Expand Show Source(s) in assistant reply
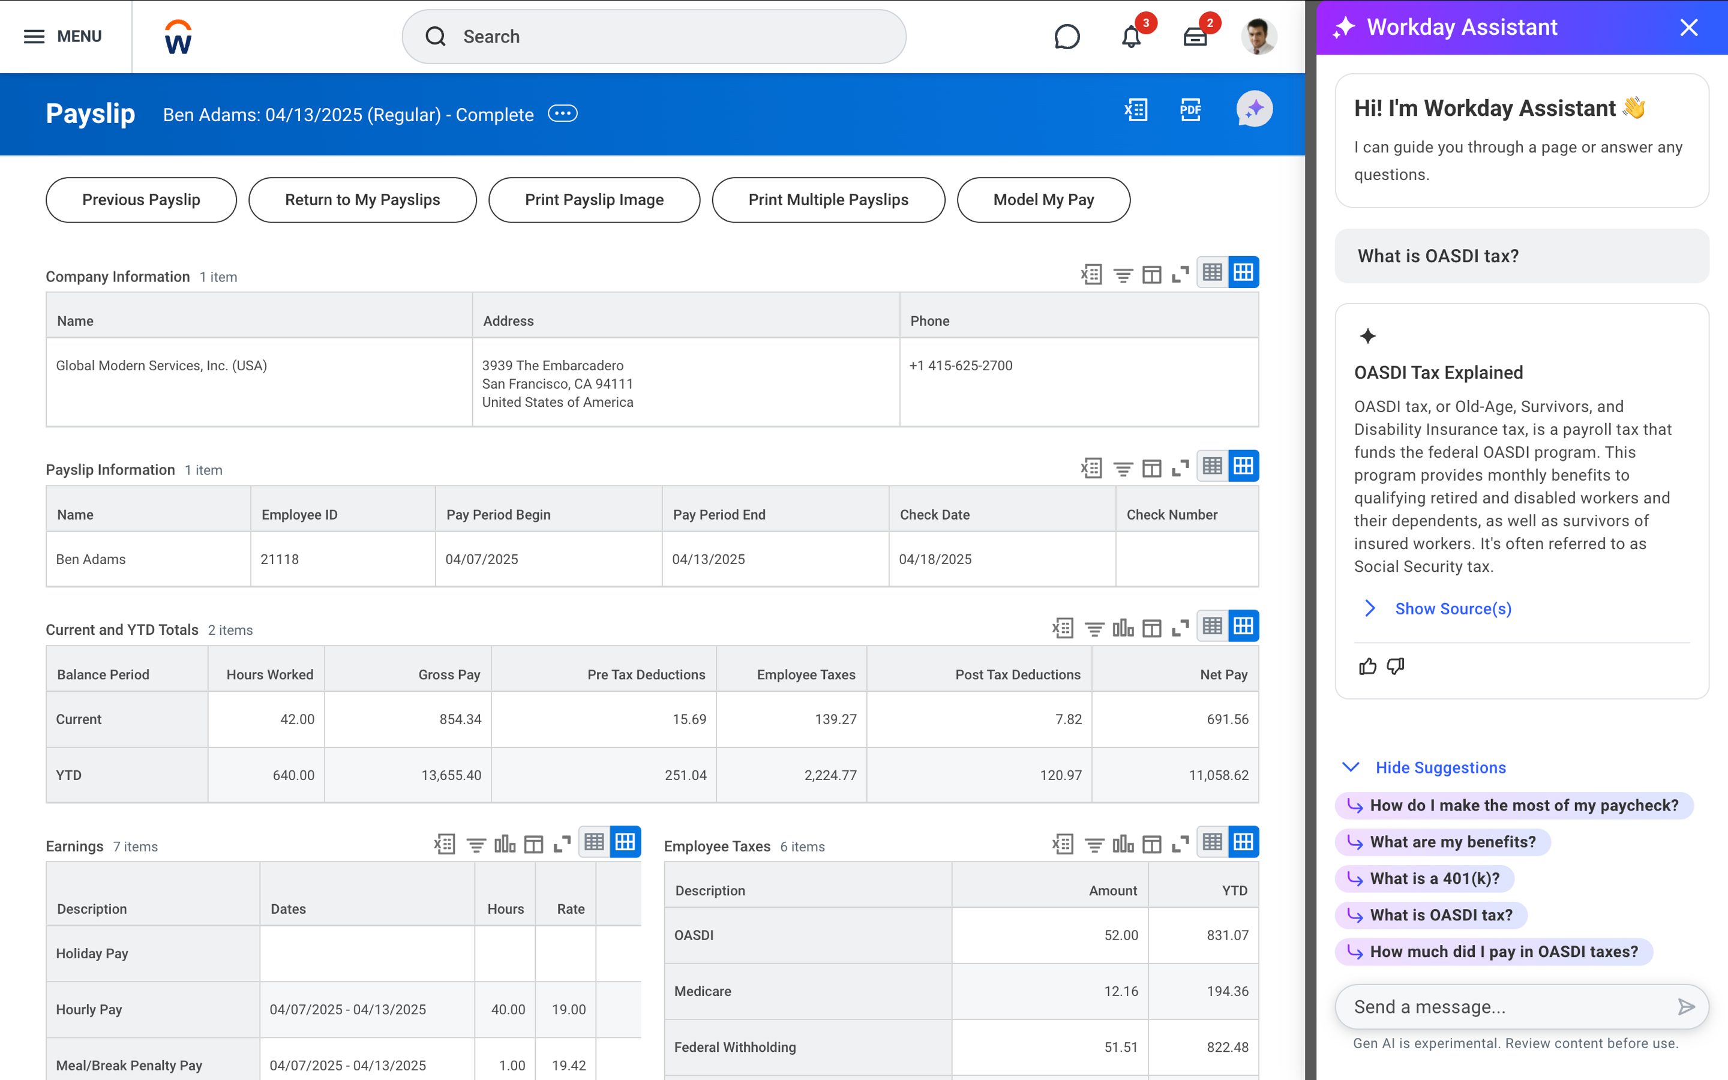Image resolution: width=1728 pixels, height=1080 pixels. coord(1453,608)
